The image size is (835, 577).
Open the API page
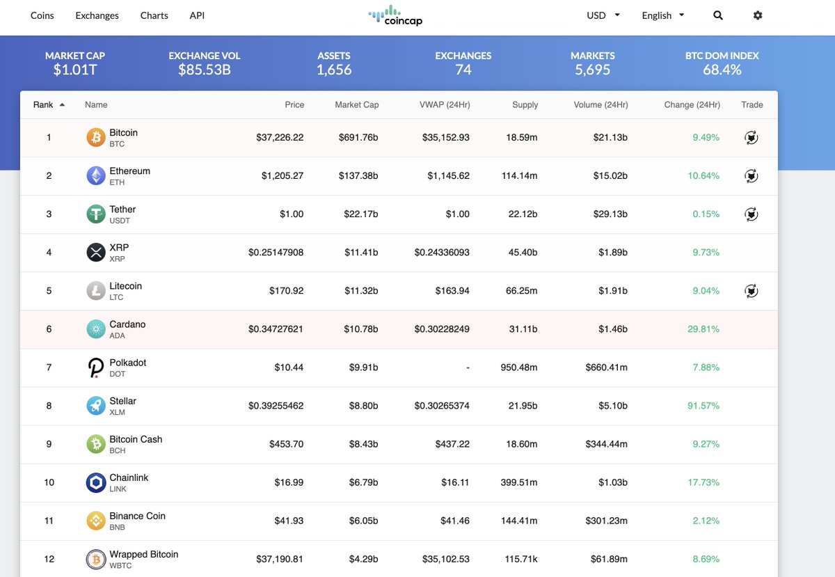(197, 15)
